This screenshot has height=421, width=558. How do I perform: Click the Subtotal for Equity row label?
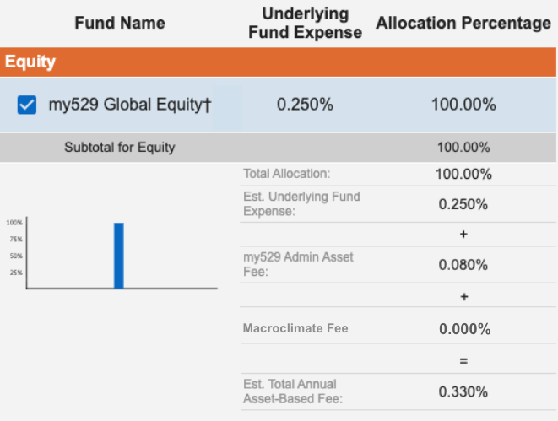coord(120,147)
